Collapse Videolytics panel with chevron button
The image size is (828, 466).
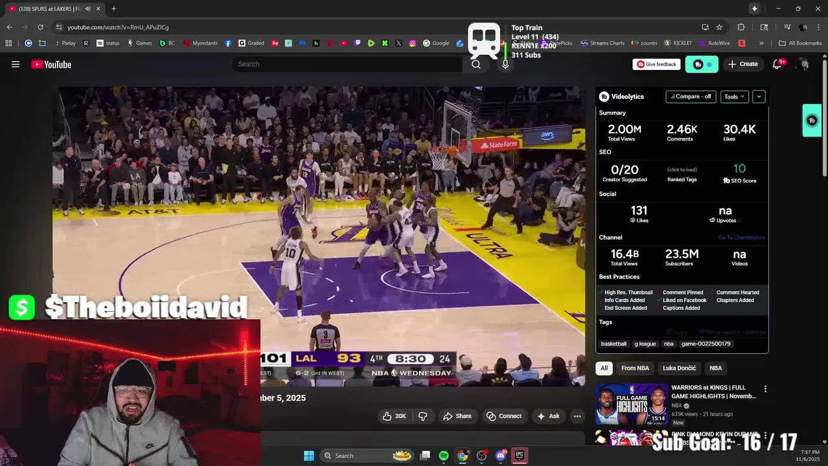759,96
